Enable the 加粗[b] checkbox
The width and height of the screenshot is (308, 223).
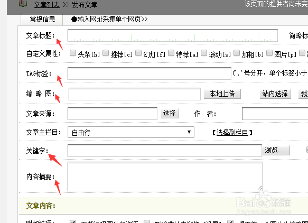(237, 53)
